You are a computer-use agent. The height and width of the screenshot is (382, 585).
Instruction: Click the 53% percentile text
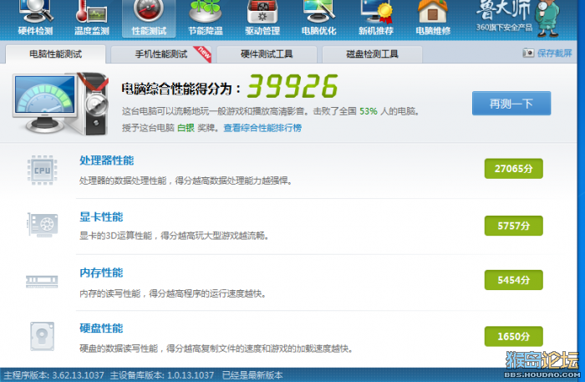[369, 111]
